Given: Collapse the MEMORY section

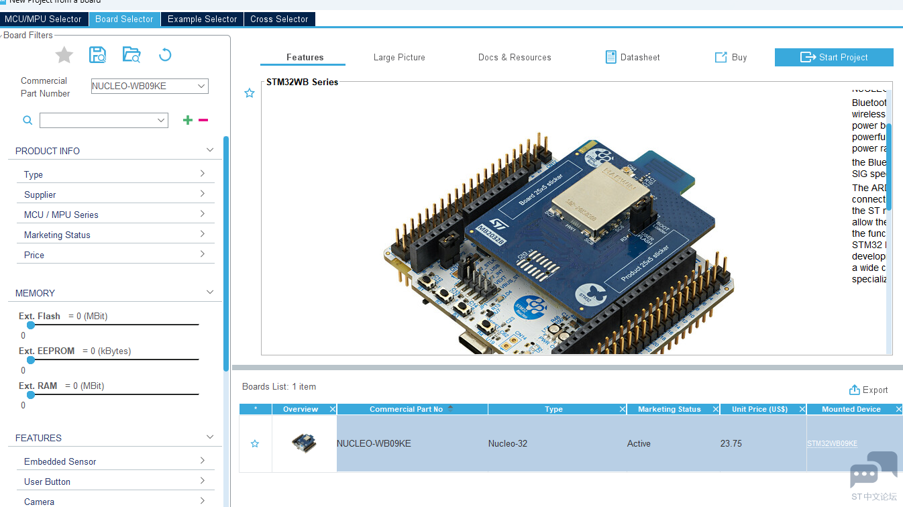Looking at the screenshot, I should point(210,292).
